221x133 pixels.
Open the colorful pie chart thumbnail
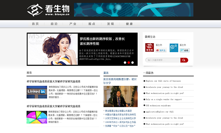point(37,117)
